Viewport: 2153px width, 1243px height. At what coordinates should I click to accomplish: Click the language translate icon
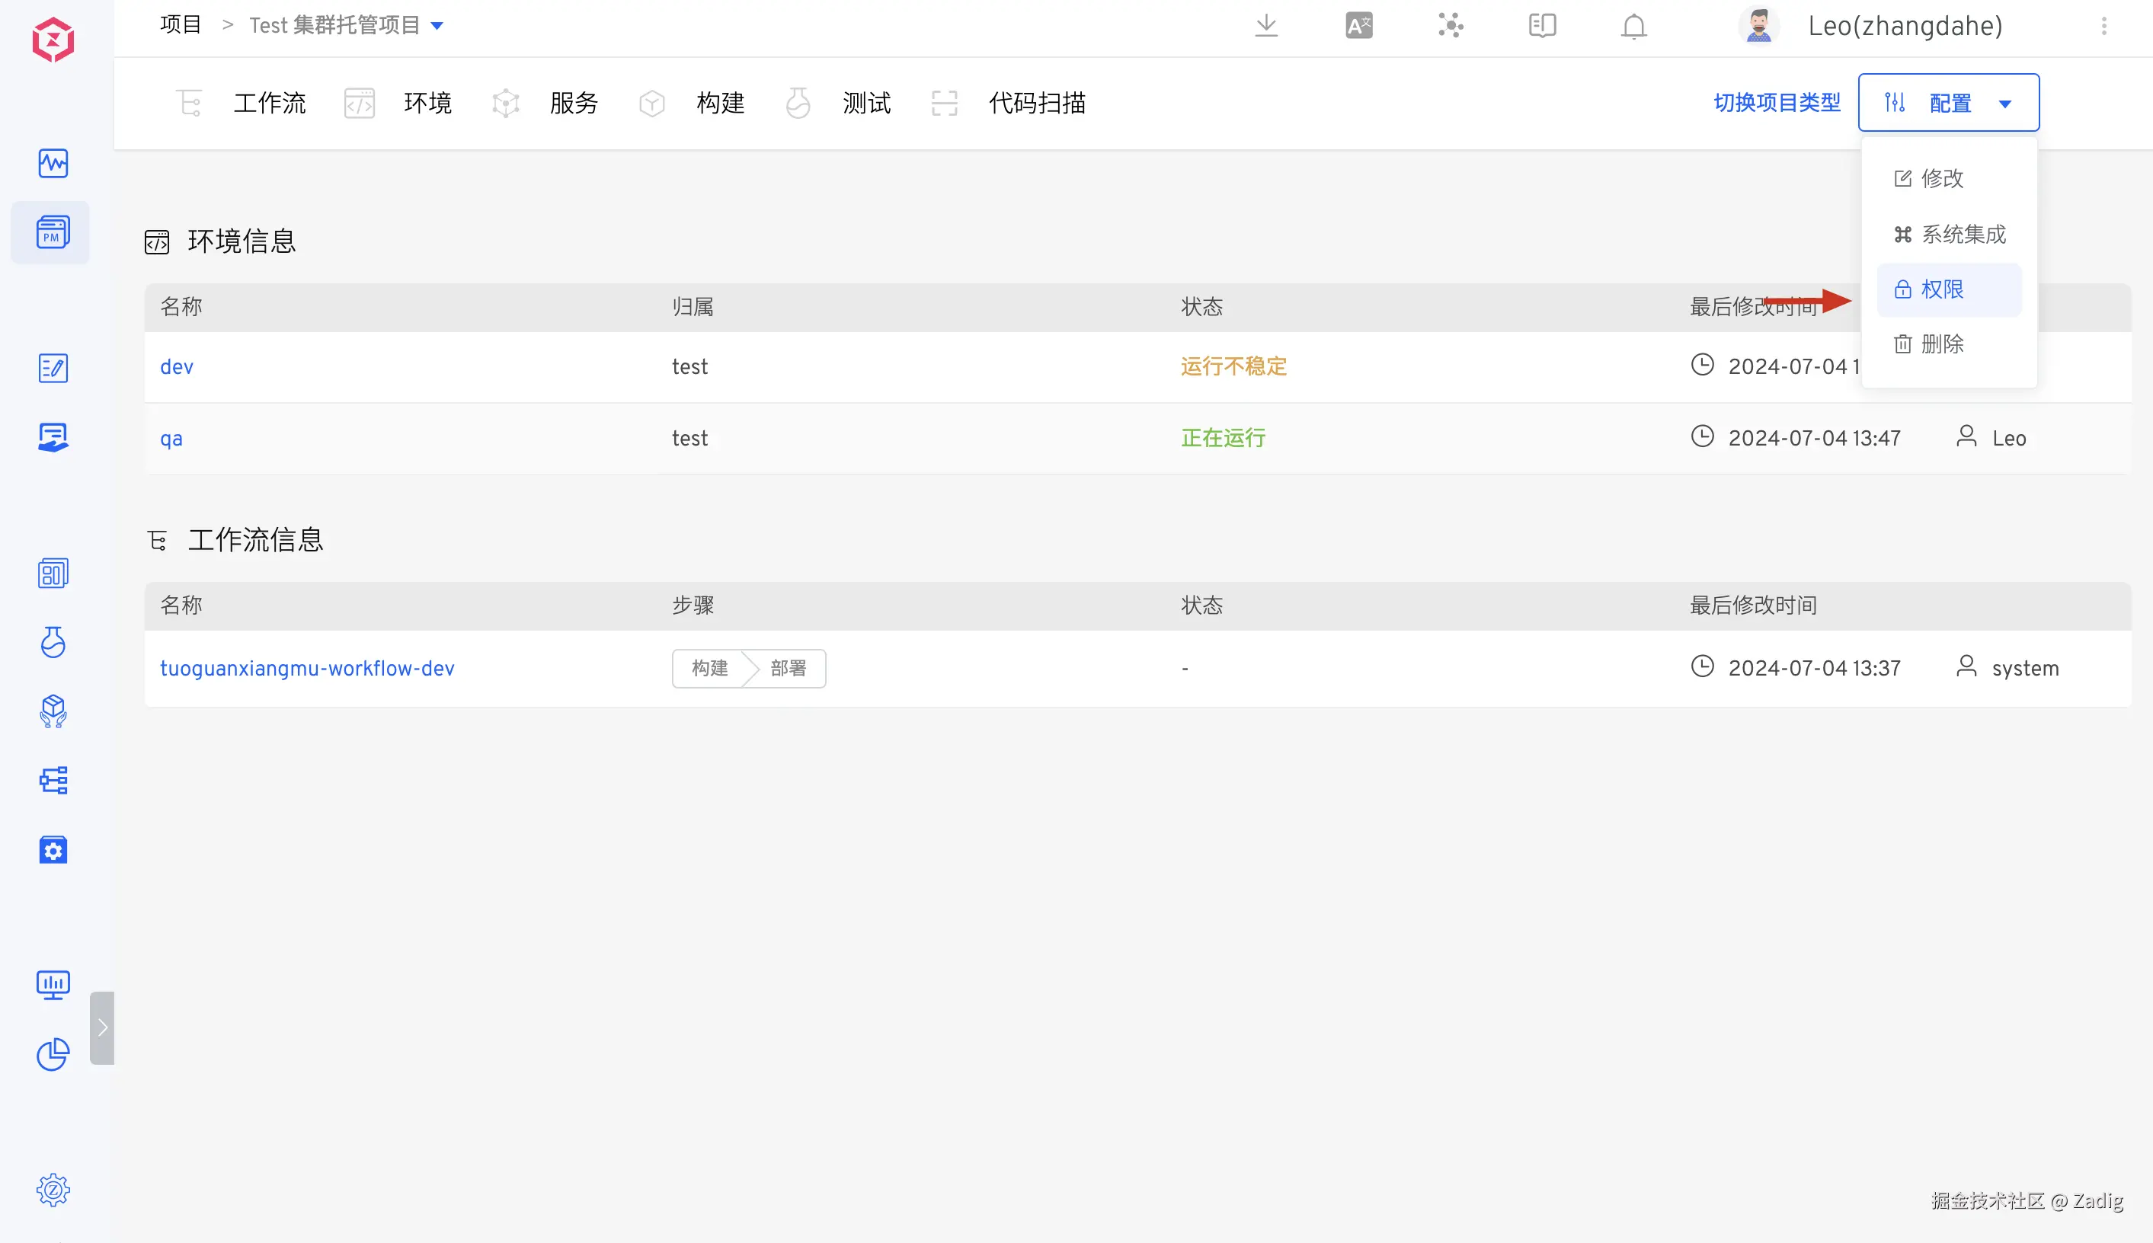(x=1358, y=26)
